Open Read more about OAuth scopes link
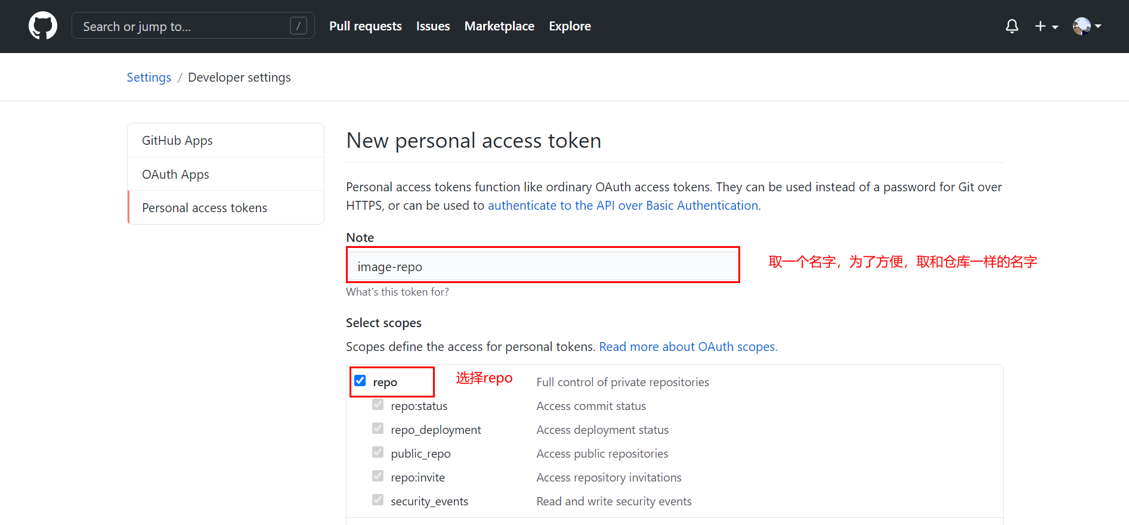Viewport: 1129px width, 525px height. click(688, 347)
